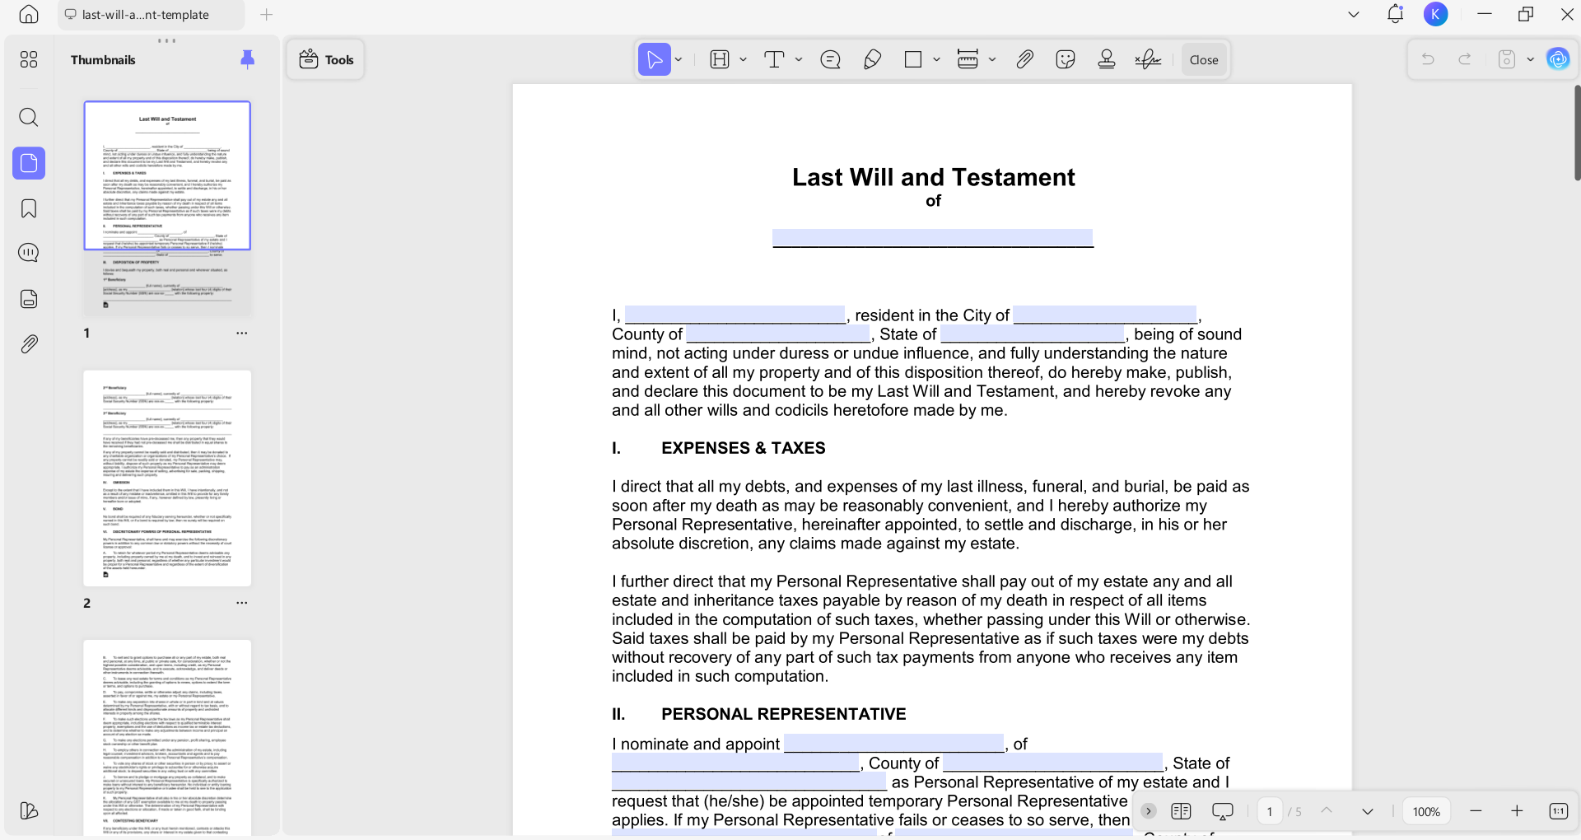Select the stamp tool

(1107, 59)
